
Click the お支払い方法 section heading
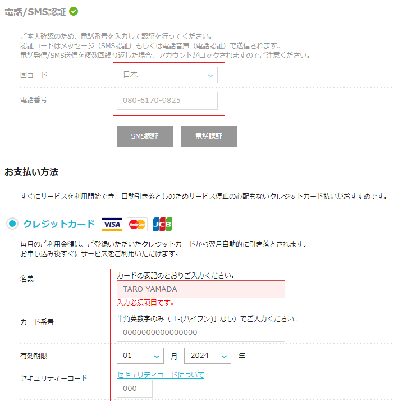(x=31, y=172)
